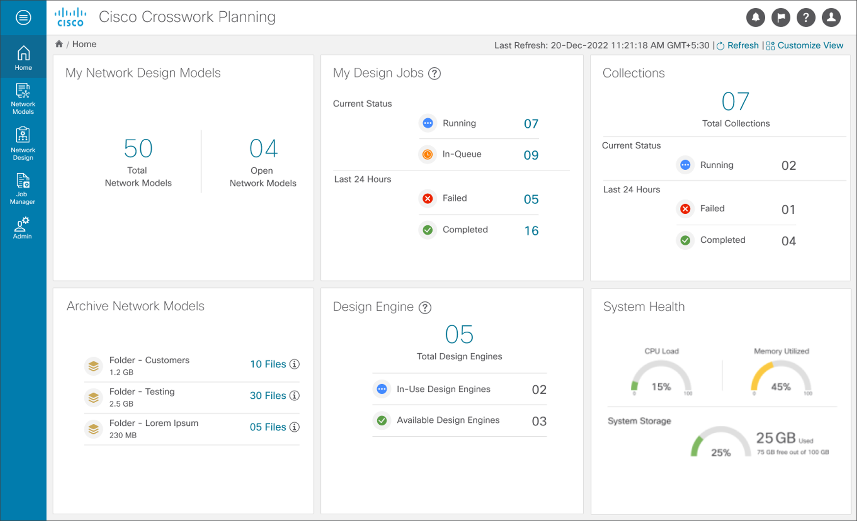The width and height of the screenshot is (857, 521).
Task: Open the 30 Files link
Action: (x=268, y=395)
